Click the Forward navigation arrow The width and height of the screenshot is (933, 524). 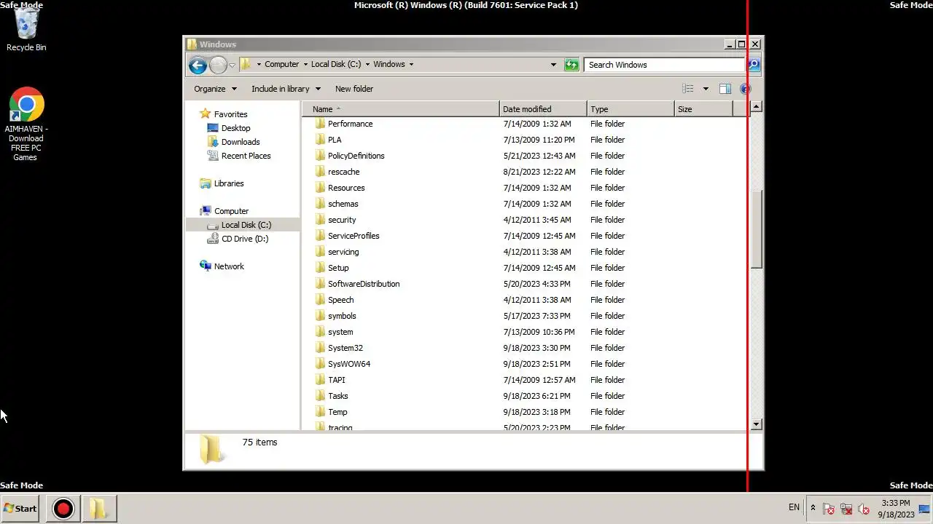point(218,65)
